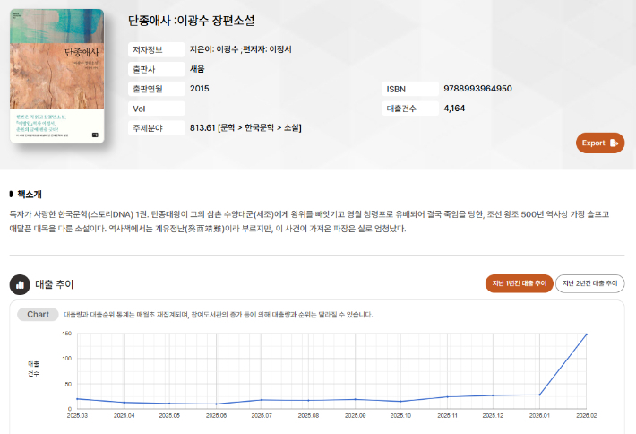Click the 2025.06 x-axis label
Screen dimensions: 636x434
click(x=216, y=416)
